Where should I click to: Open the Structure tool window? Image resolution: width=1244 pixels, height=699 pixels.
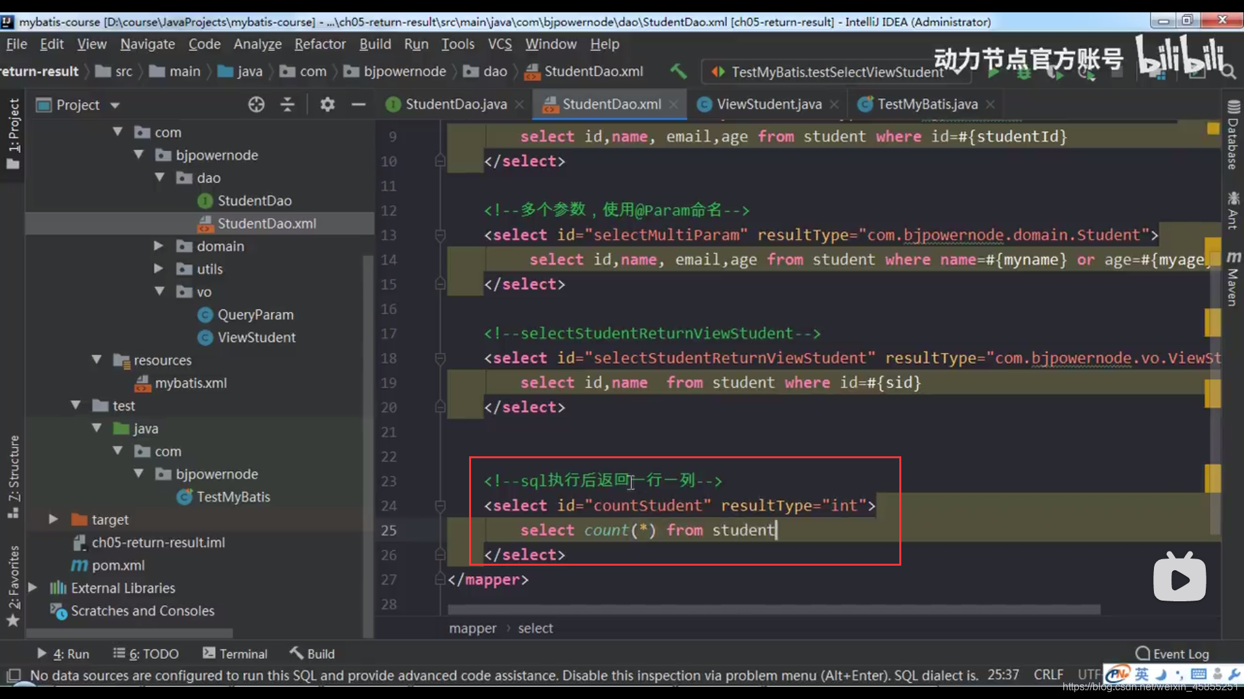tap(13, 477)
